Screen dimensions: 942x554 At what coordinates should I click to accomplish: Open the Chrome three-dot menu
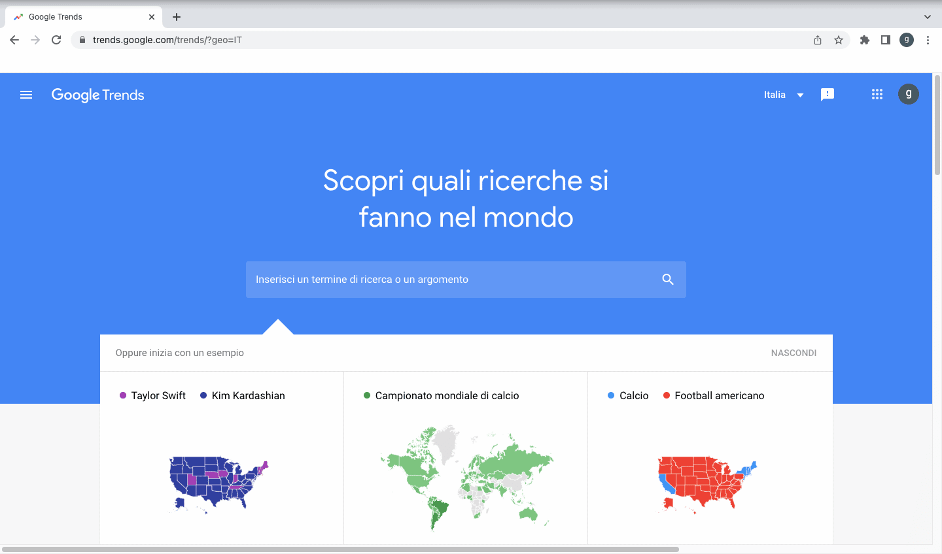coord(928,40)
